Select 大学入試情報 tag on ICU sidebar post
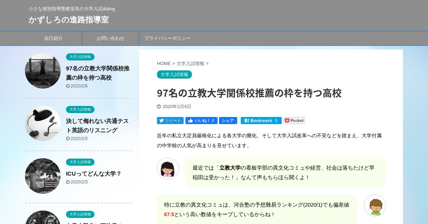 coord(80,162)
